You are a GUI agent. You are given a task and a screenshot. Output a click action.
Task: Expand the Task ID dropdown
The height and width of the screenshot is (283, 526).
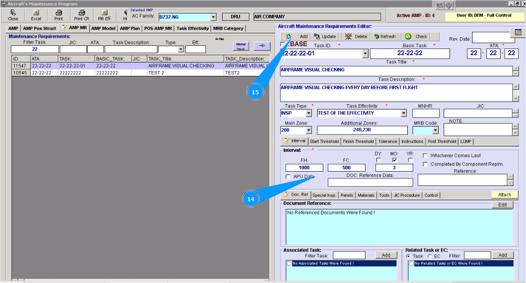tap(366, 53)
